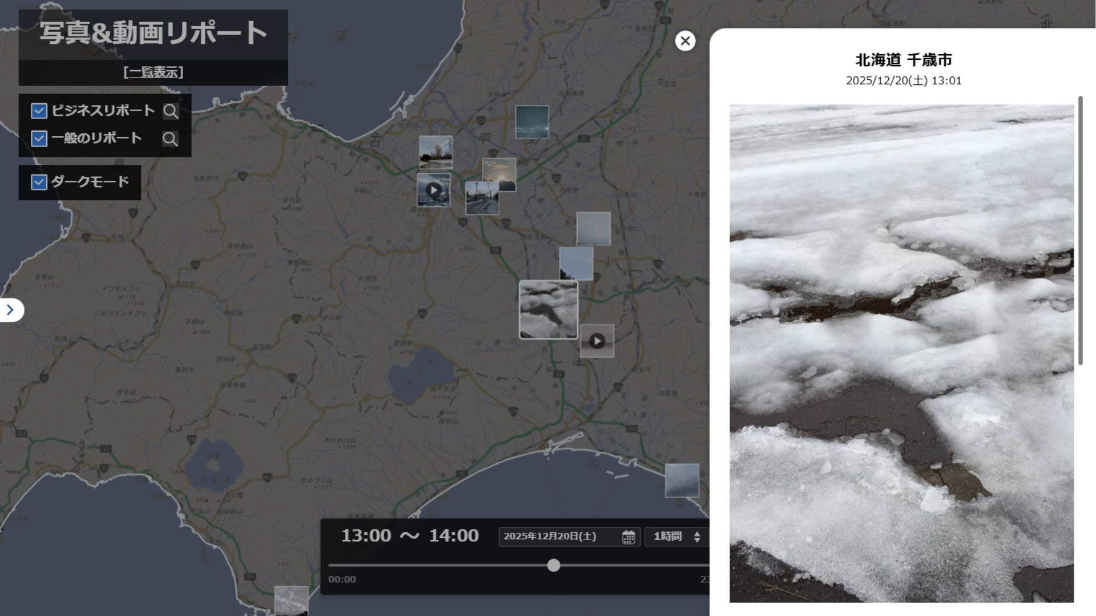Uncheck the 一般のリポート checkbox
The height and width of the screenshot is (616, 1096).
coord(39,138)
